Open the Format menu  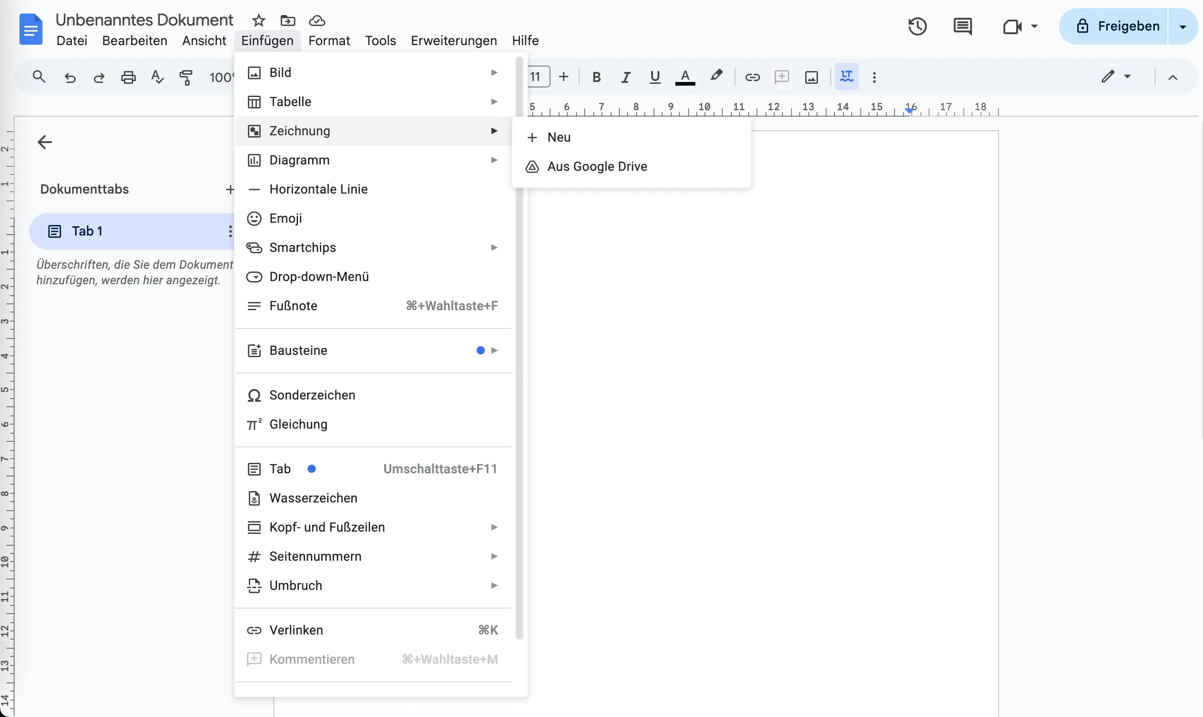[x=329, y=41]
